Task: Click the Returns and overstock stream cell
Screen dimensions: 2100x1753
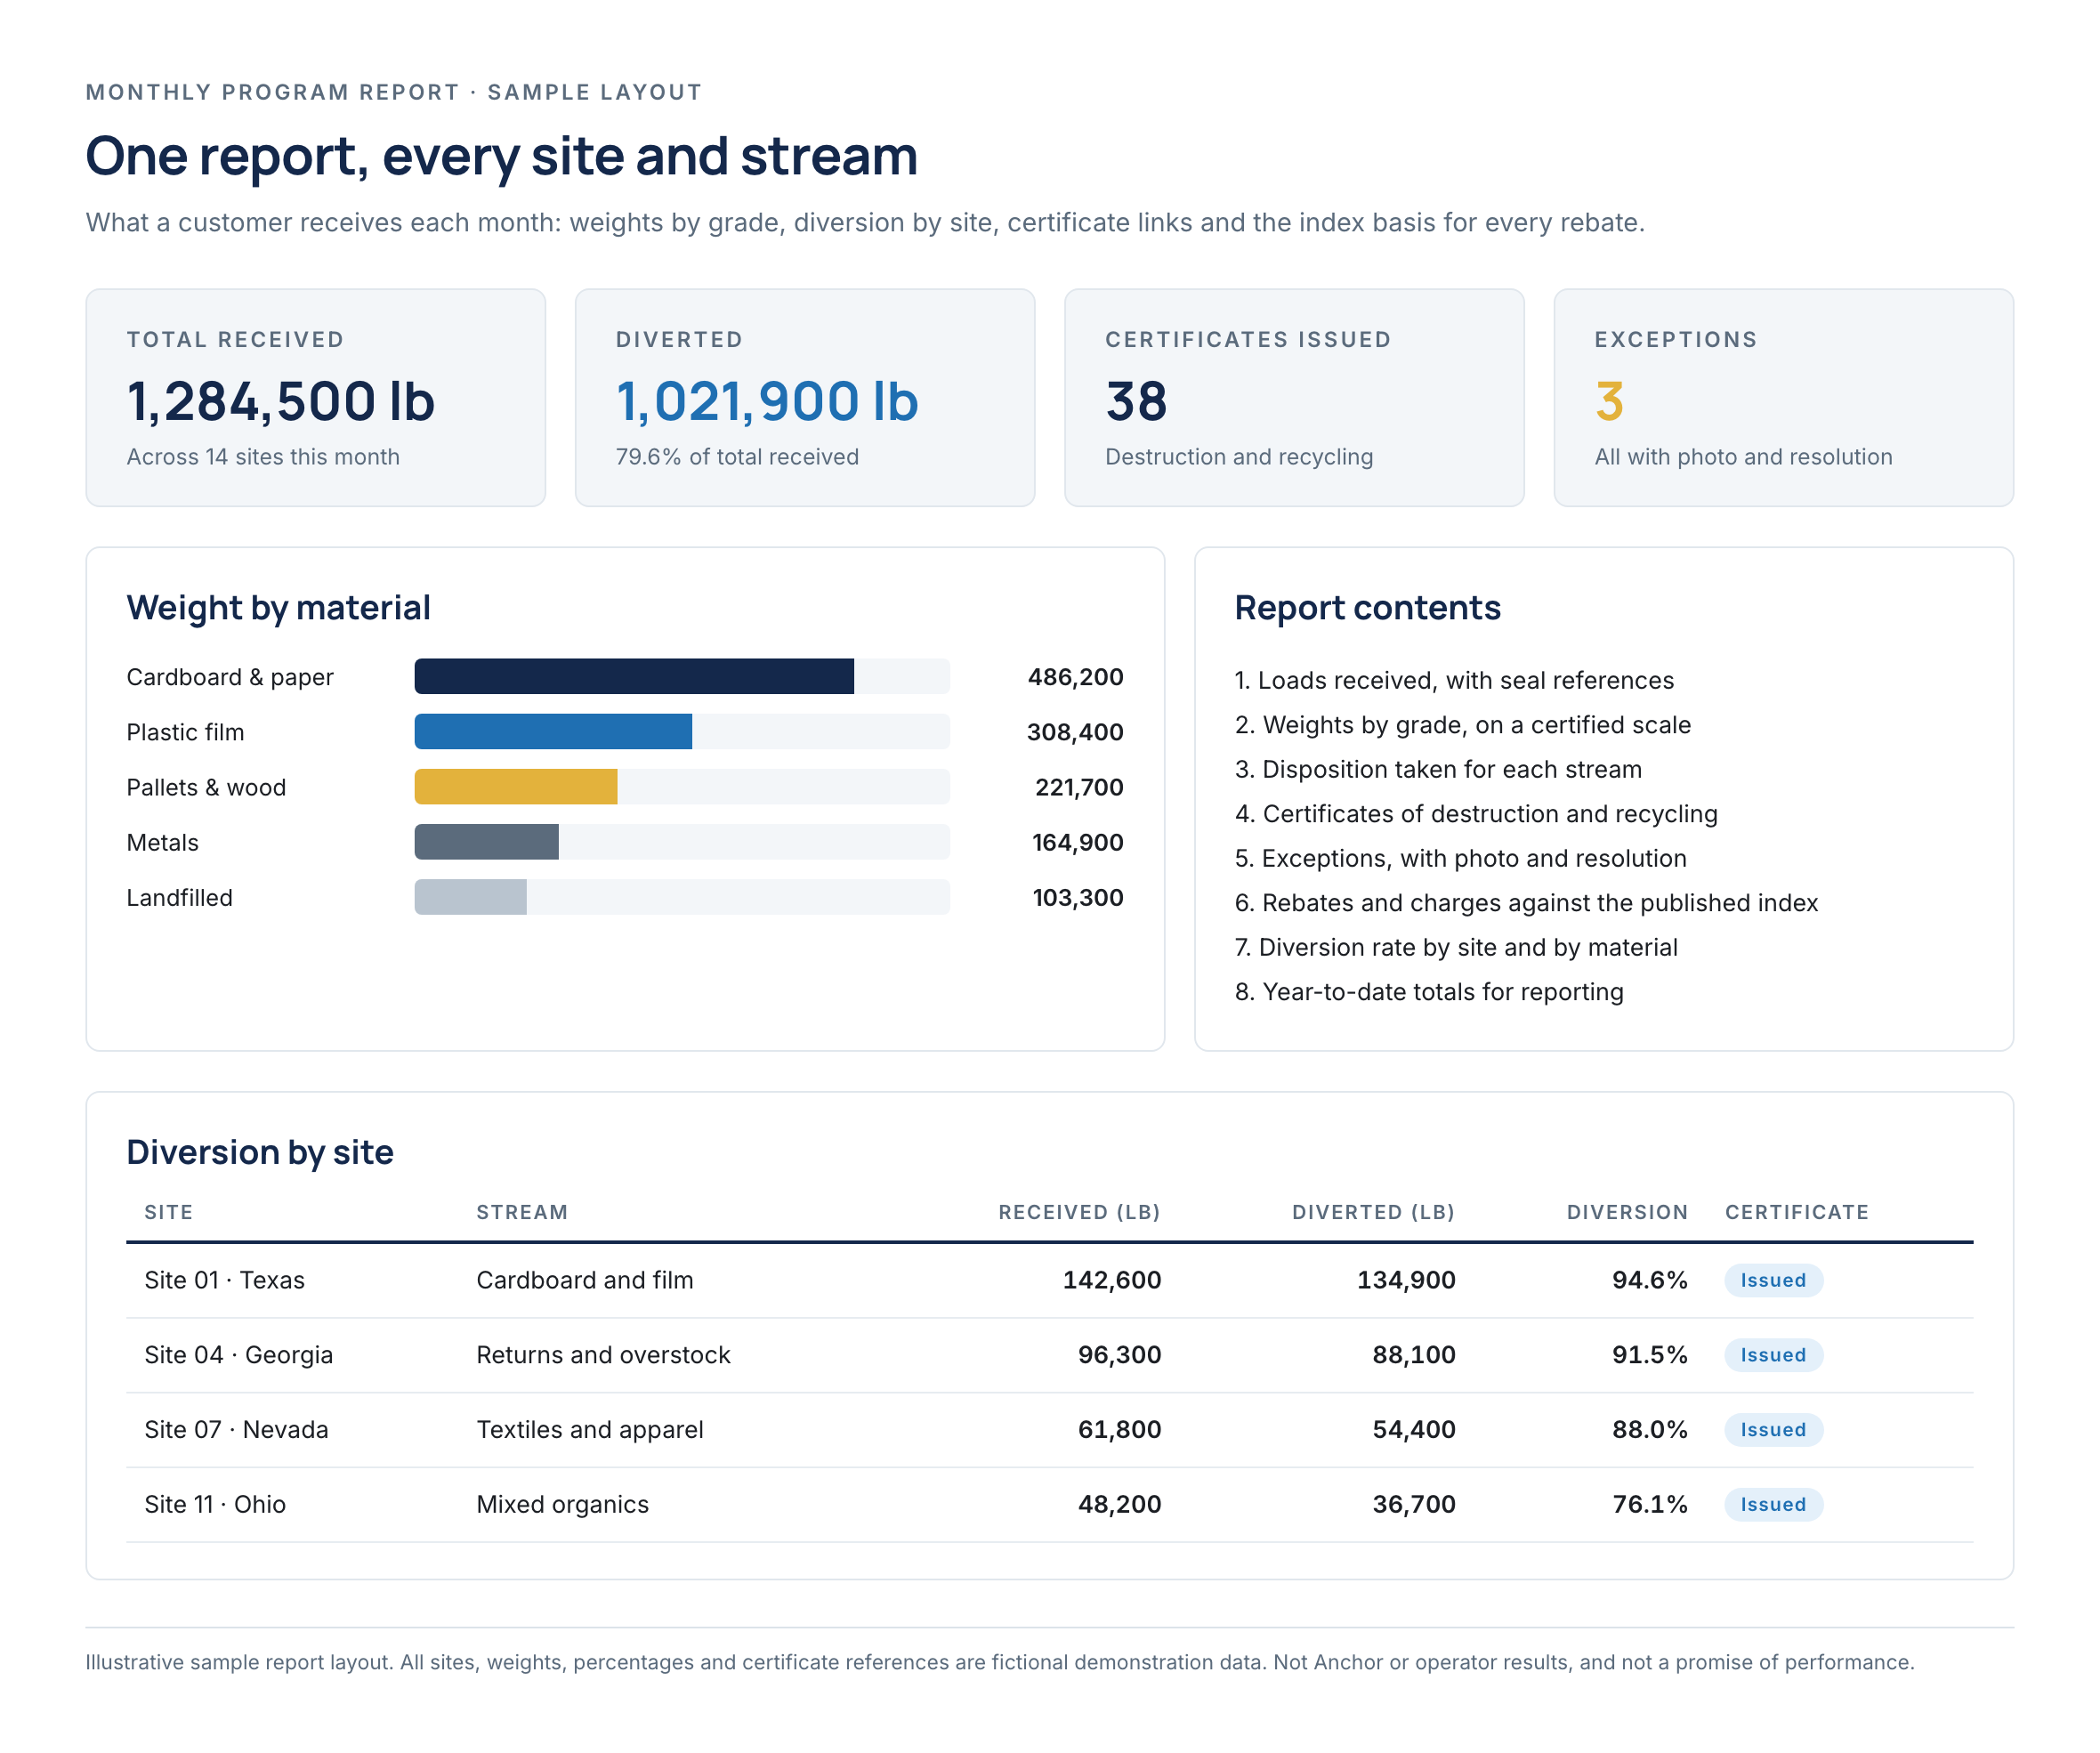Action: coord(603,1355)
